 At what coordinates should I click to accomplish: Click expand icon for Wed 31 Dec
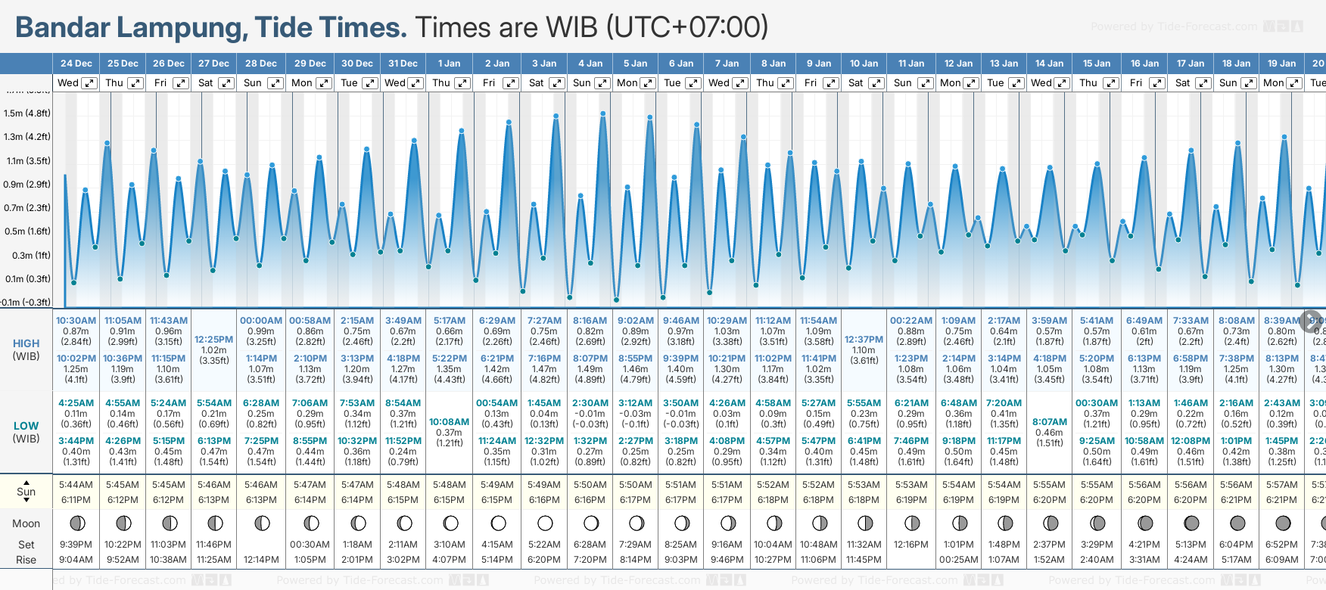(x=416, y=83)
